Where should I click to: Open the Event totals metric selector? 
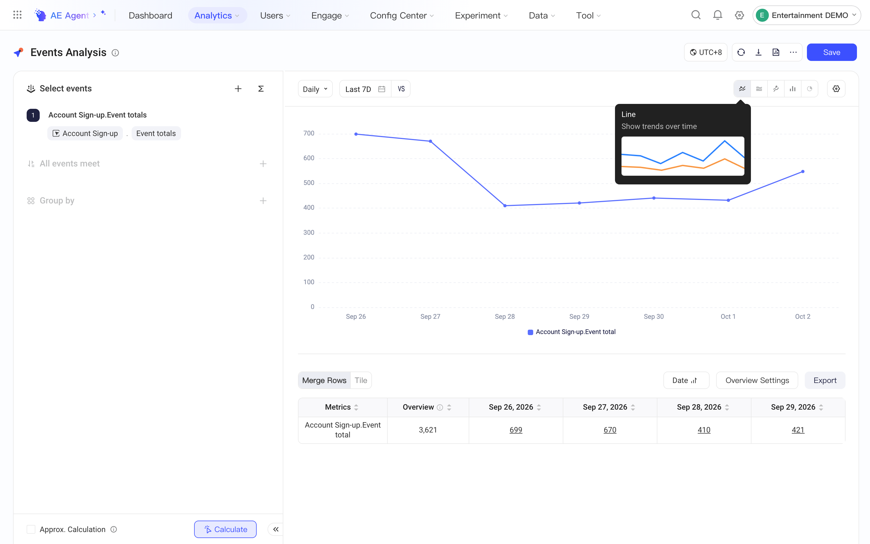(156, 133)
